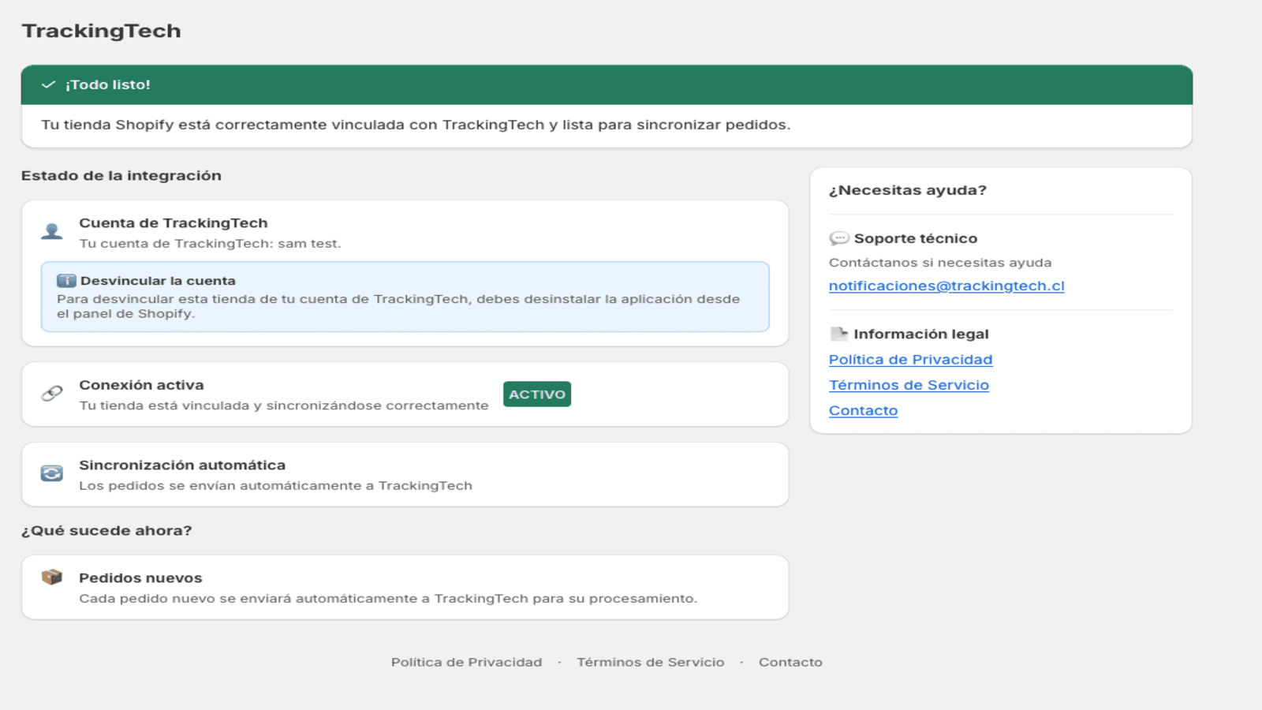The width and height of the screenshot is (1262, 710).
Task: Click the chain link icon for Conexión activa
Action: coord(52,393)
